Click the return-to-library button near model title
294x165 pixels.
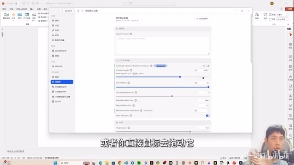pyautogui.click(x=202, y=19)
